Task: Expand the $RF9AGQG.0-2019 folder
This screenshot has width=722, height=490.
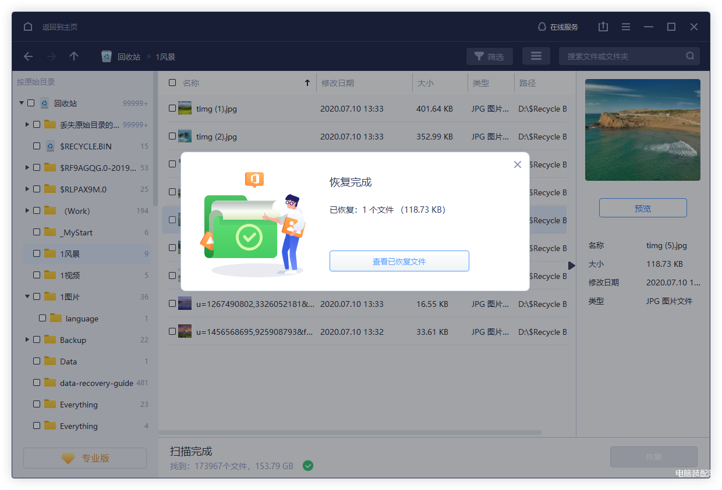Action: pyautogui.click(x=27, y=167)
